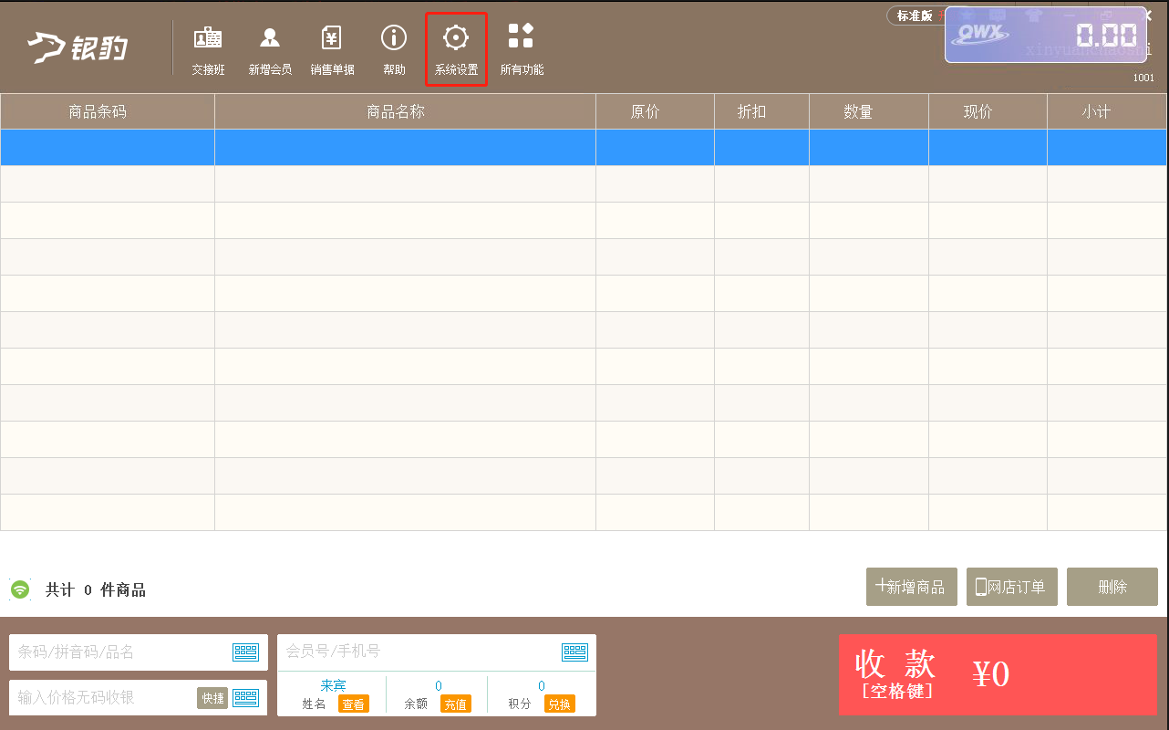Screen dimensions: 1169x730
Task: Open keyboard icon in member number field
Action: pyautogui.click(x=574, y=652)
